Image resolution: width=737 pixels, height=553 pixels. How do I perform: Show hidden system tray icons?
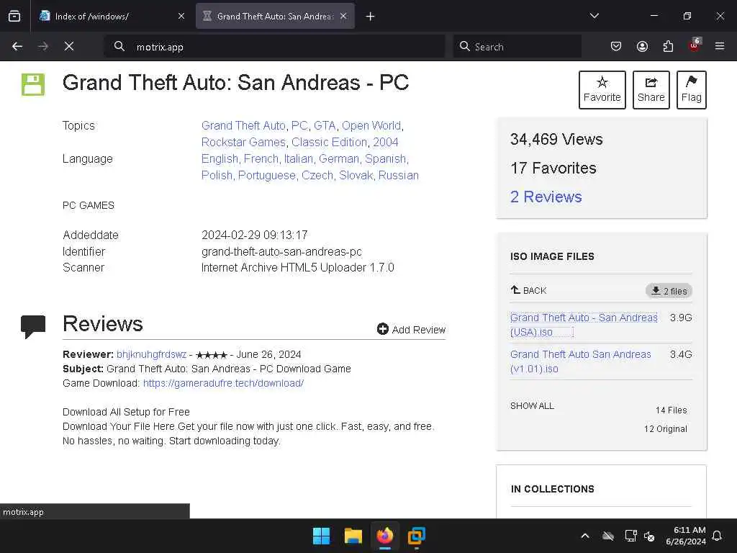coord(584,536)
